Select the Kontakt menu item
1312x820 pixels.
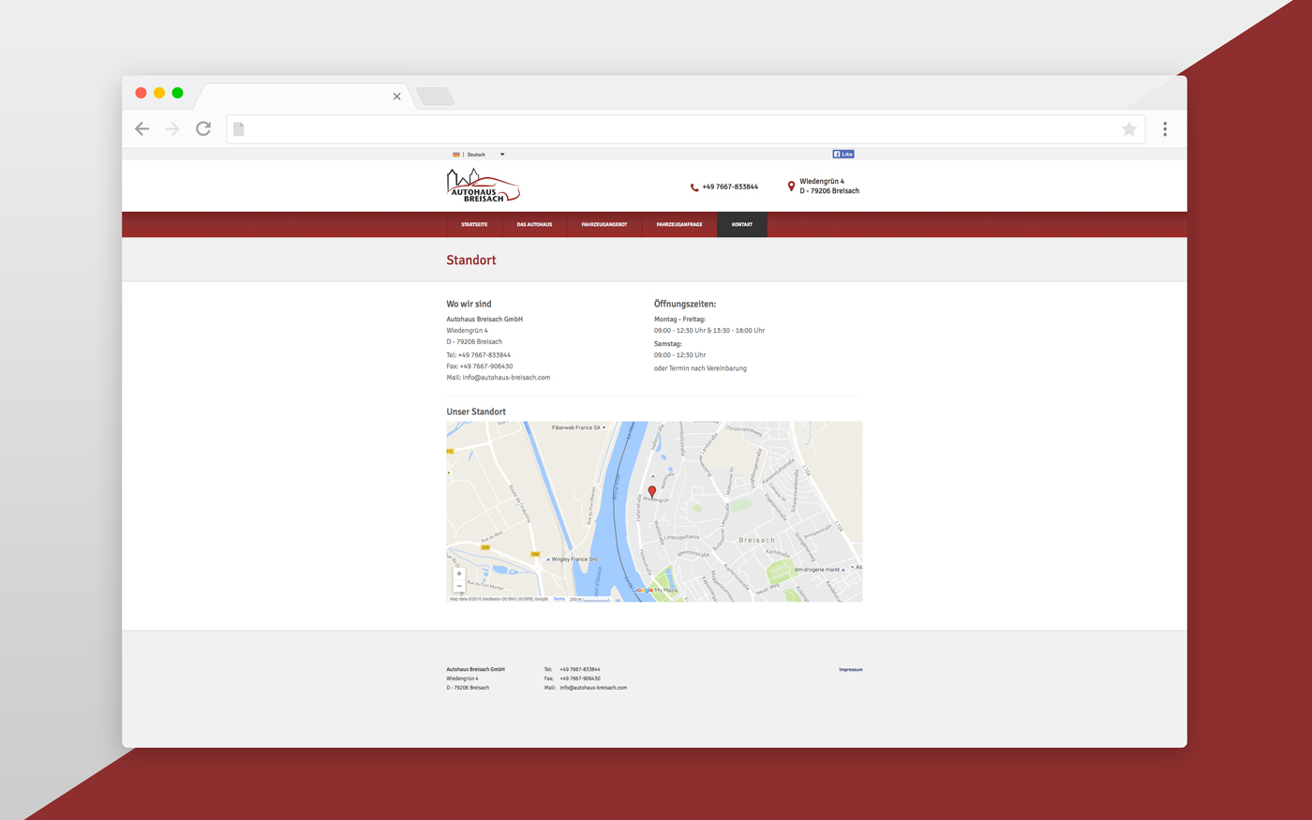742,225
